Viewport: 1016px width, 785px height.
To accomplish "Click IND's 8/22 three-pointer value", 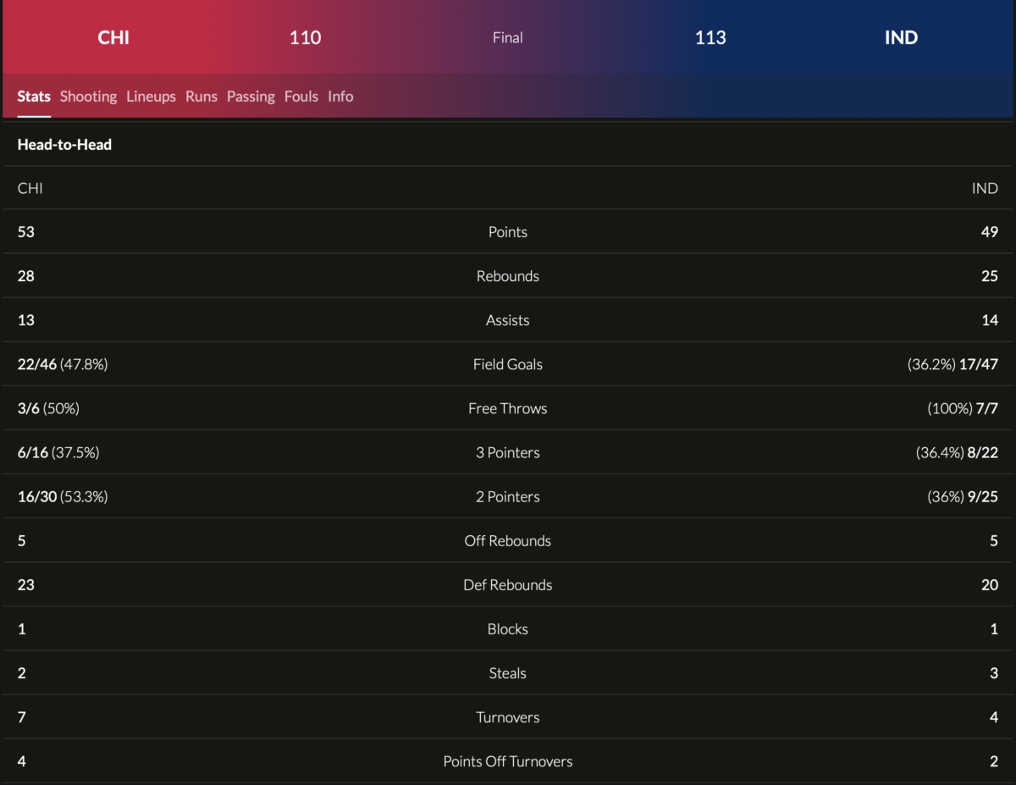I will pos(982,452).
